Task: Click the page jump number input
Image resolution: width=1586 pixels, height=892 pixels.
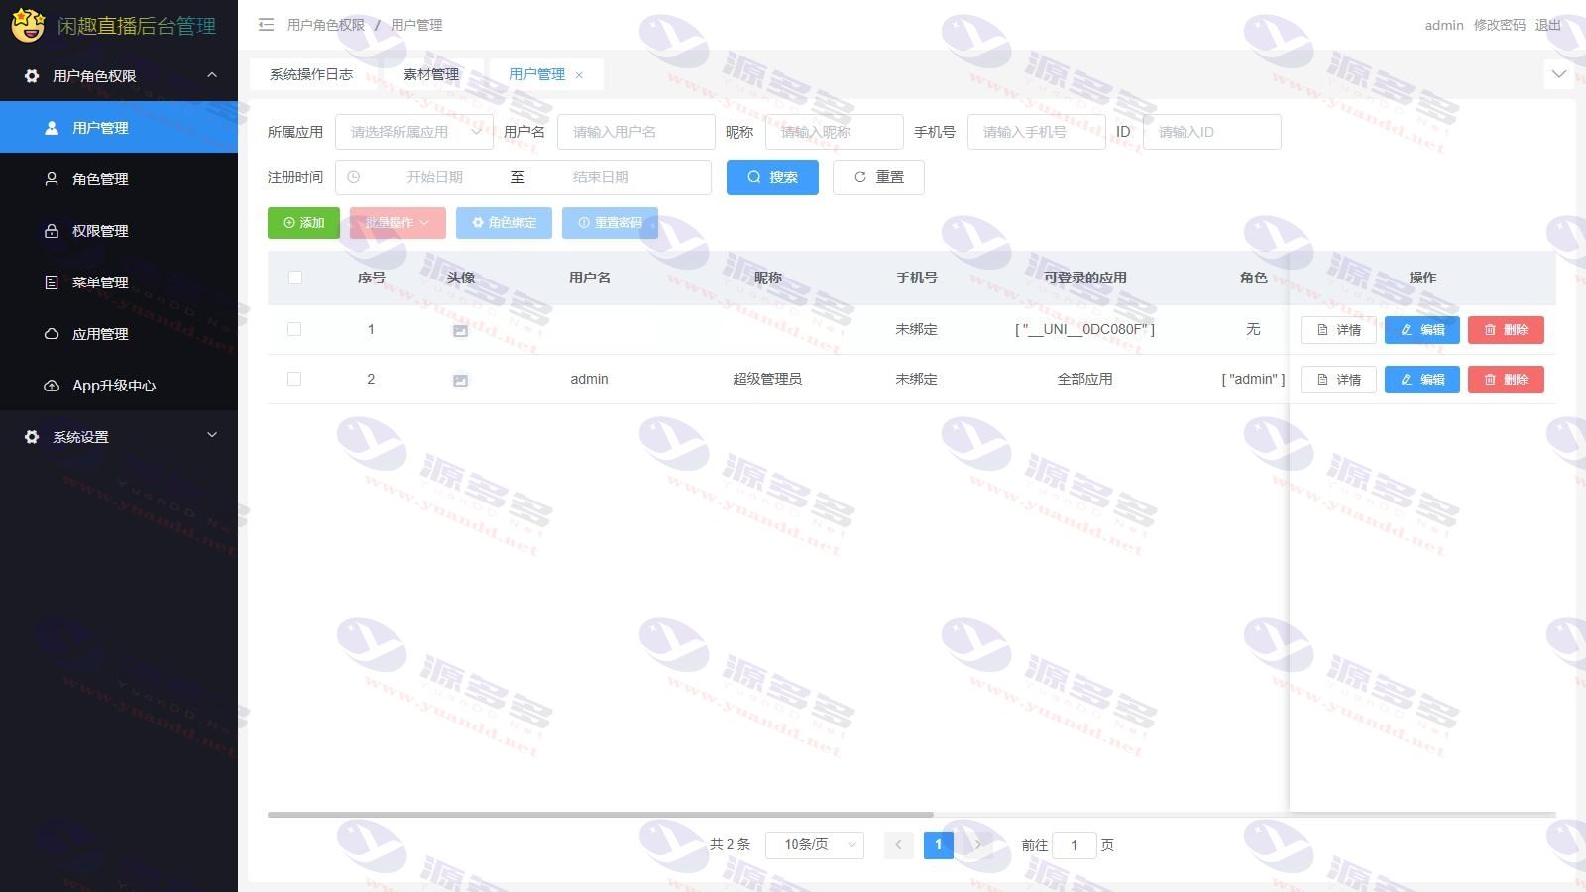Action: (1074, 845)
